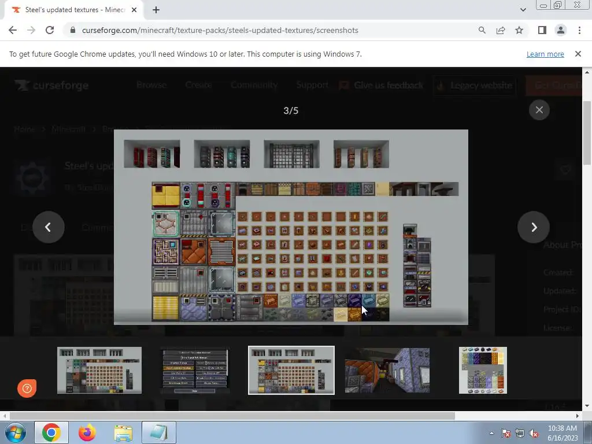
Task: Click the main texture showcase image
Action: [291, 227]
